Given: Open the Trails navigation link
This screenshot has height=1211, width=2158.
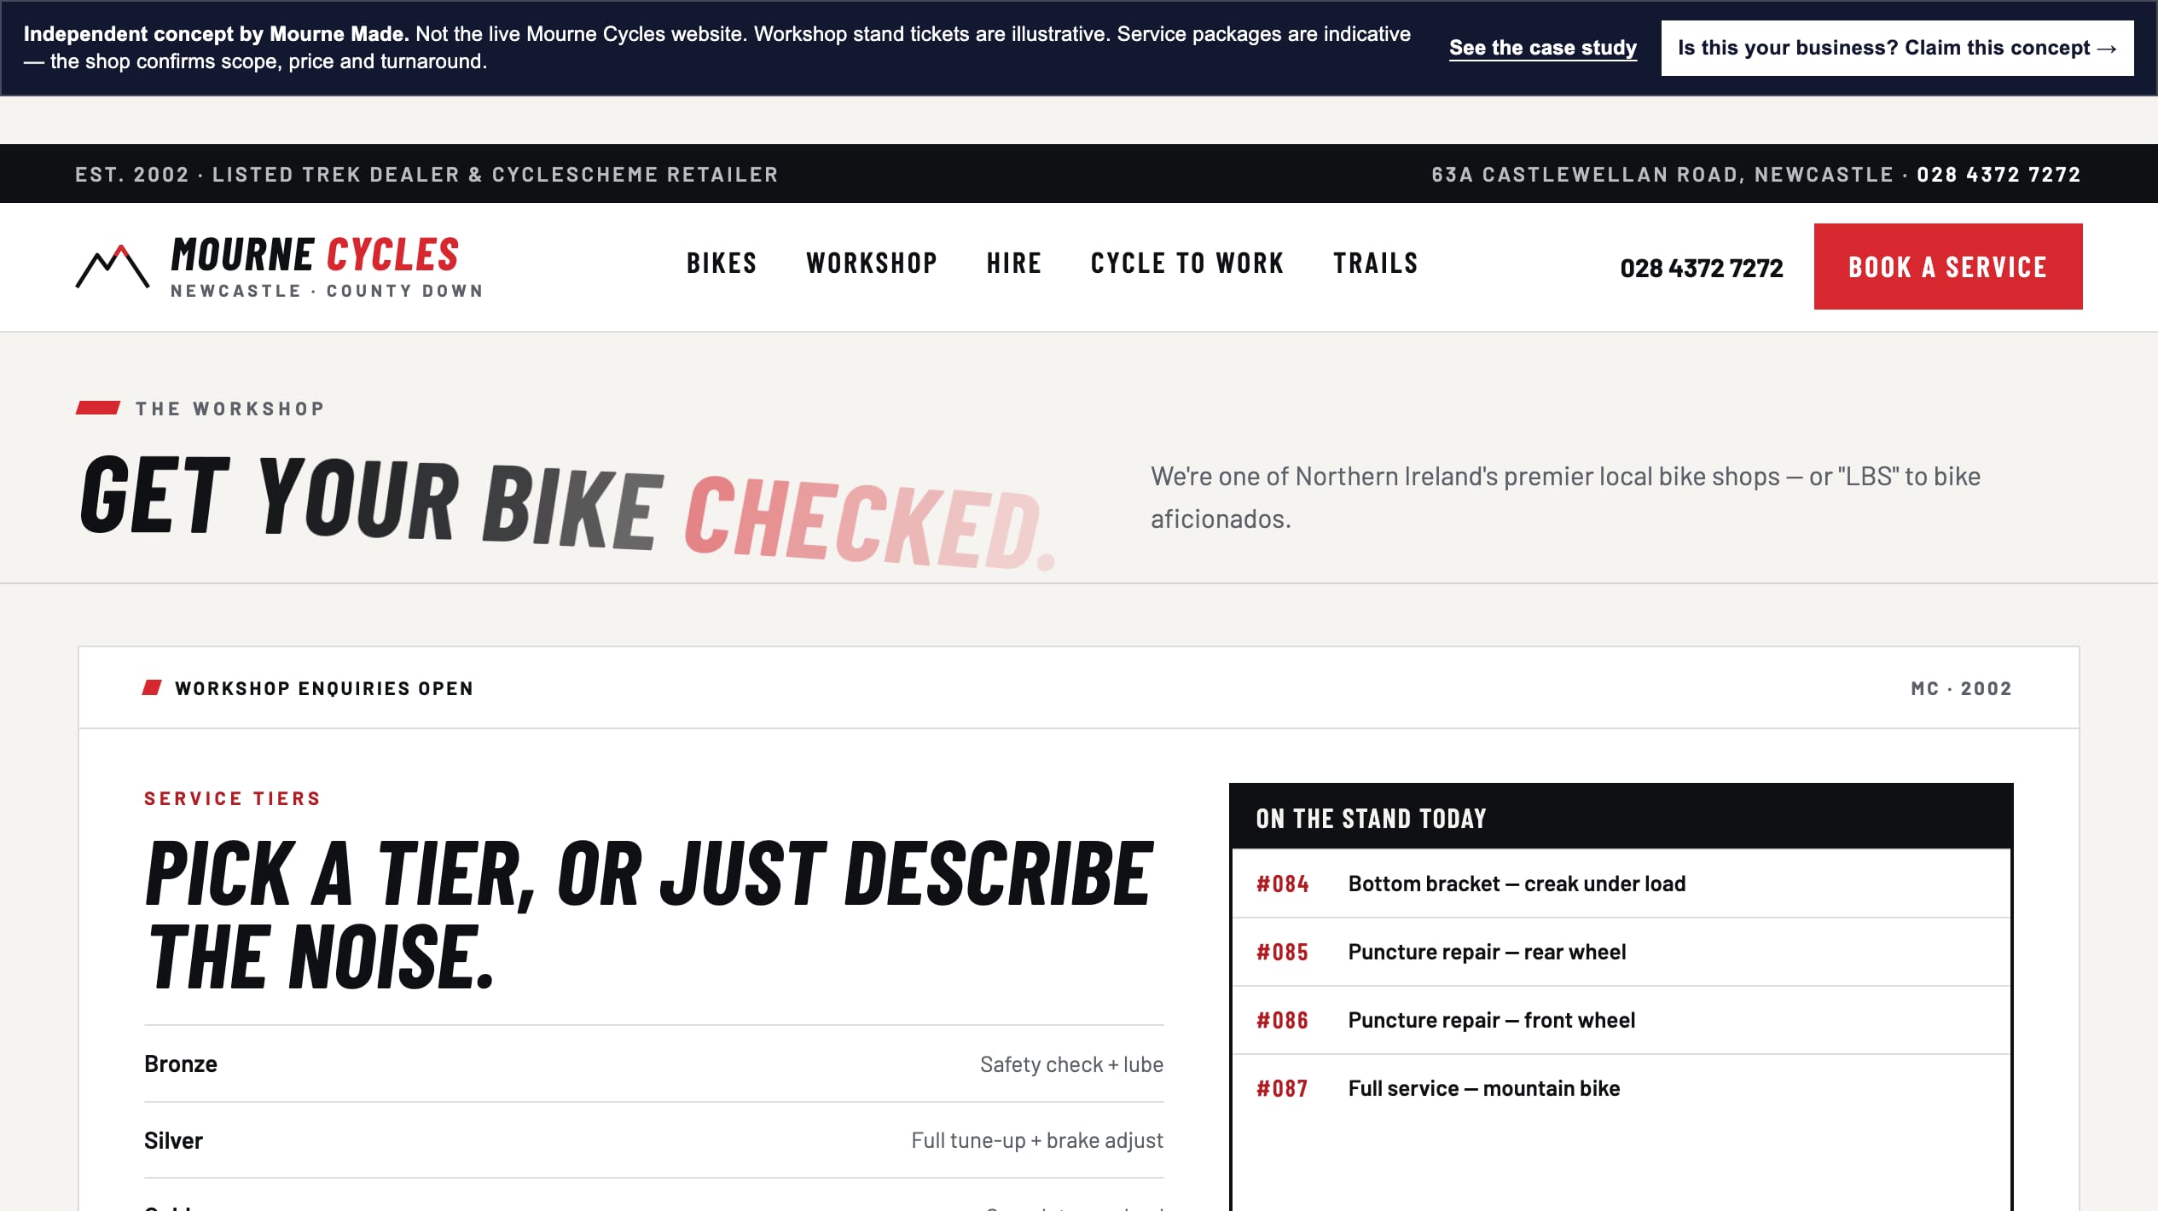Looking at the screenshot, I should coord(1376,264).
